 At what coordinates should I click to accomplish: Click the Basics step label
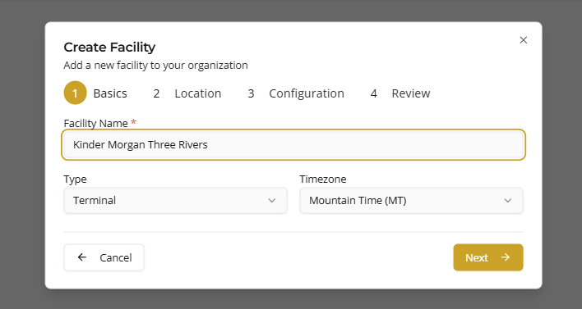[x=110, y=93]
